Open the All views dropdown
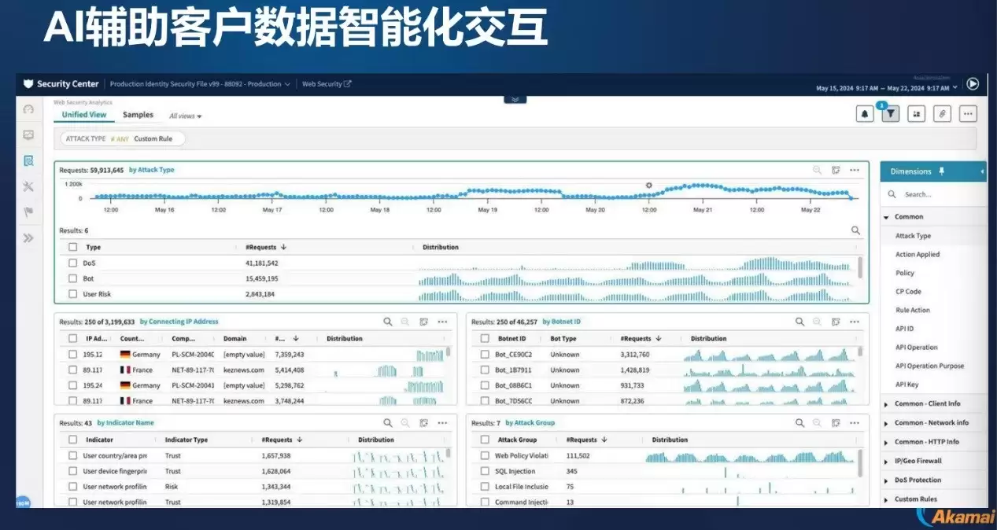 click(186, 116)
